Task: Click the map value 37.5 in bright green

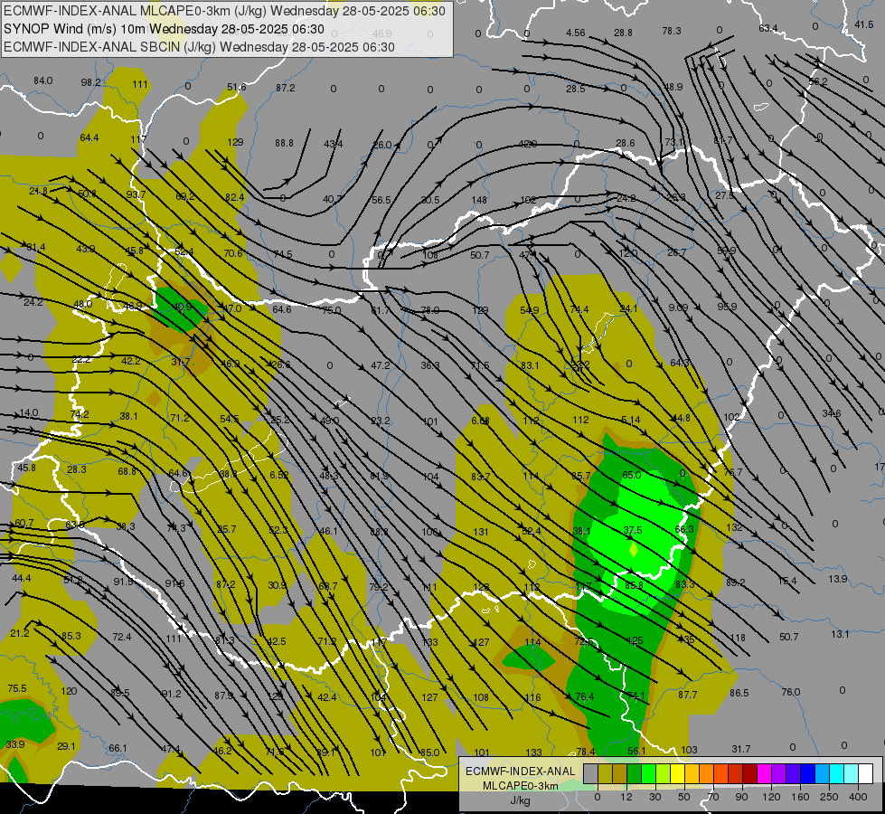Action: tap(633, 530)
